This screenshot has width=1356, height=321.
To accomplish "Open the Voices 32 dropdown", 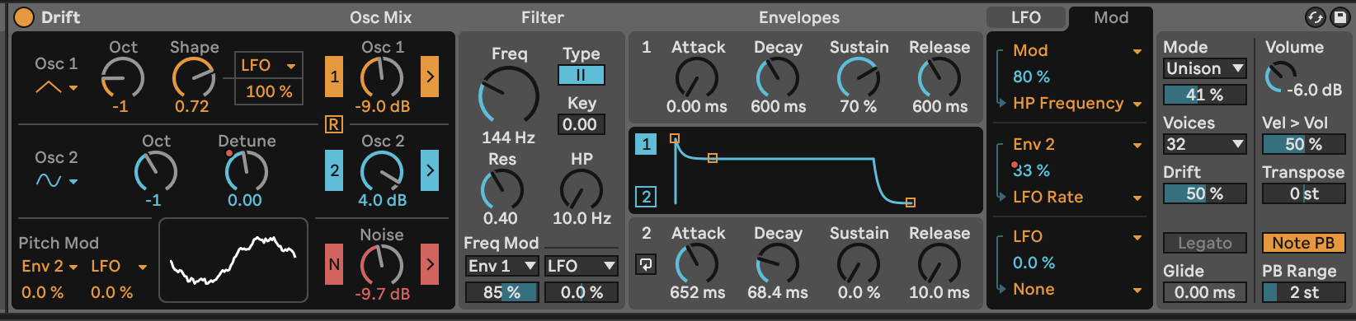I will coord(1204,144).
